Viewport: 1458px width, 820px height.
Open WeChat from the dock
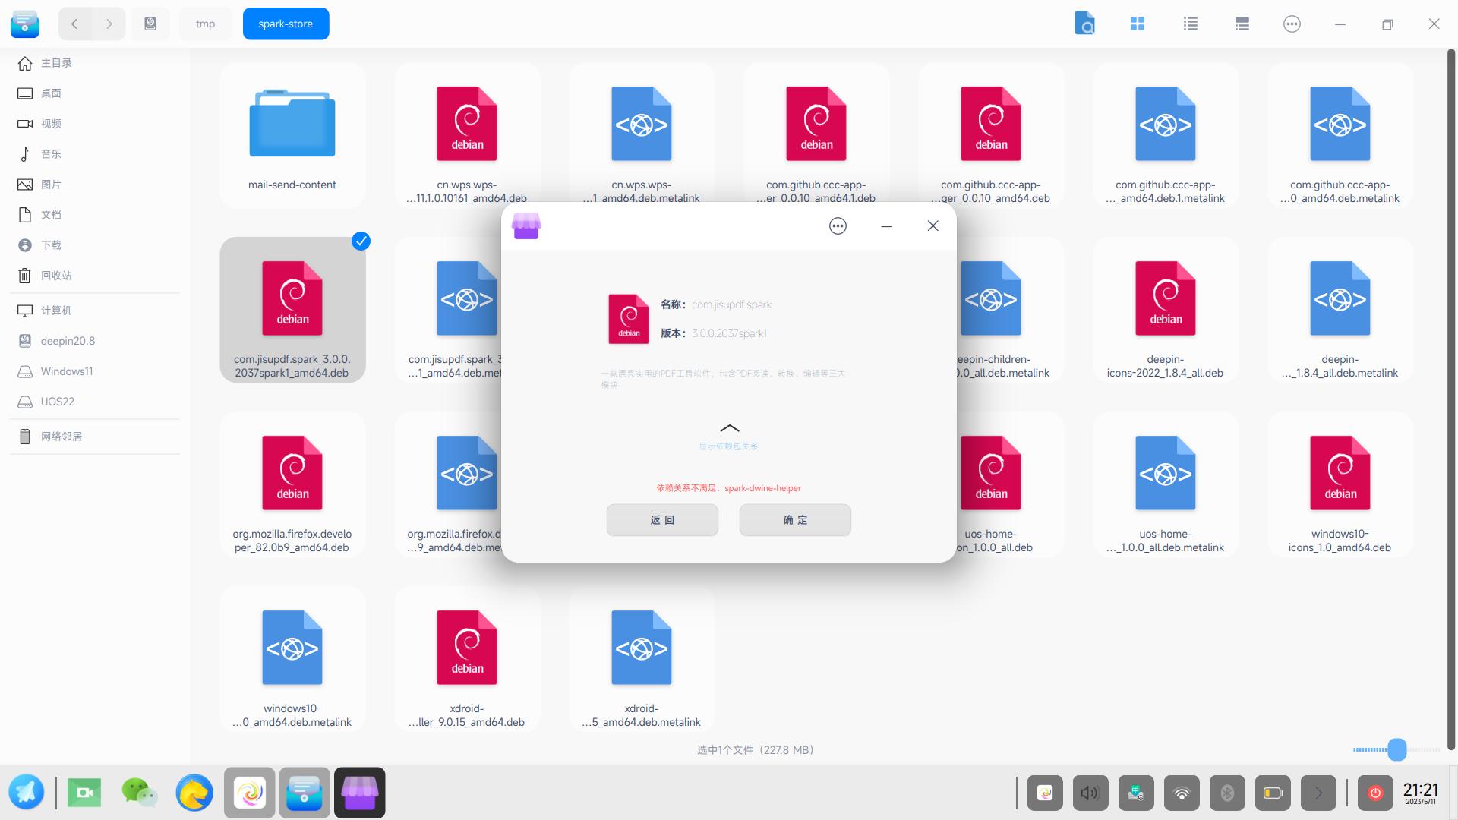[x=139, y=793]
